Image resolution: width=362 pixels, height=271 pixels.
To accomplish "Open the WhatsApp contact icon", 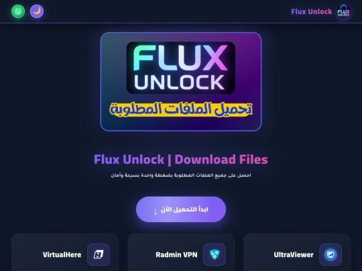I will tap(18, 11).
